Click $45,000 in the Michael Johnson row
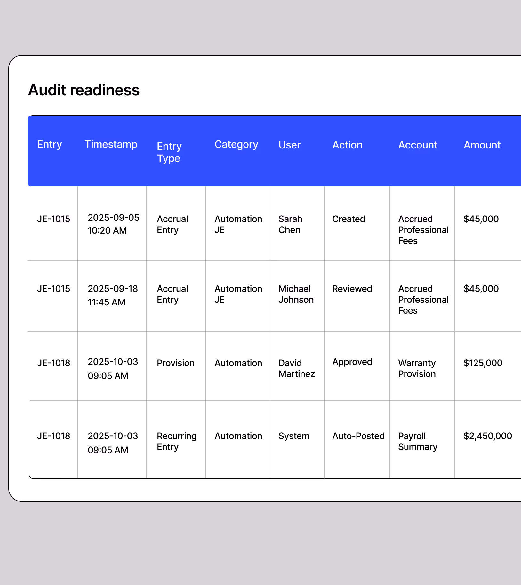Image resolution: width=521 pixels, height=585 pixels. pos(481,289)
